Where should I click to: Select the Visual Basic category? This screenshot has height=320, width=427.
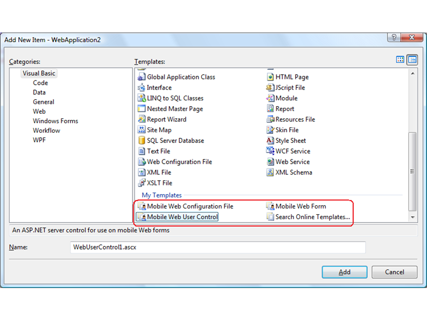pyautogui.click(x=39, y=74)
